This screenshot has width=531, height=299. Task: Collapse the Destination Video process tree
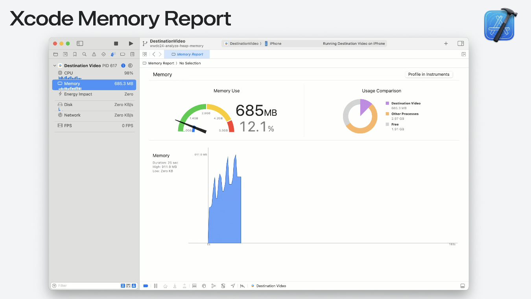[55, 66]
